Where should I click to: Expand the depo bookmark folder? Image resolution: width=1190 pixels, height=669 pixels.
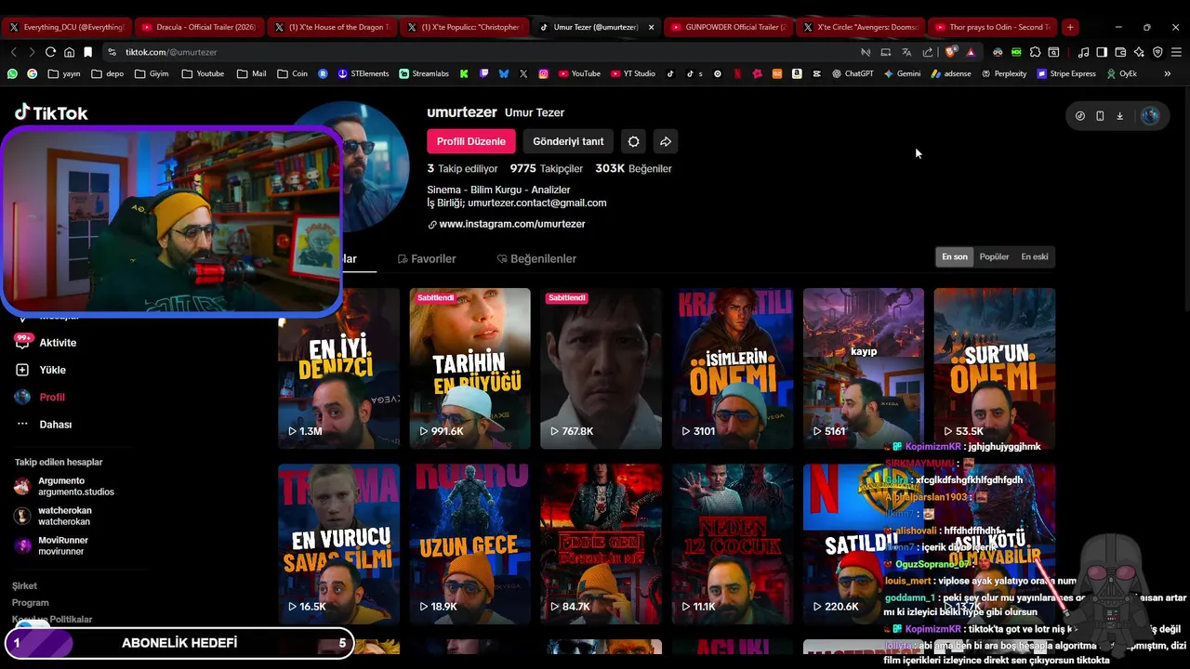tap(108, 73)
